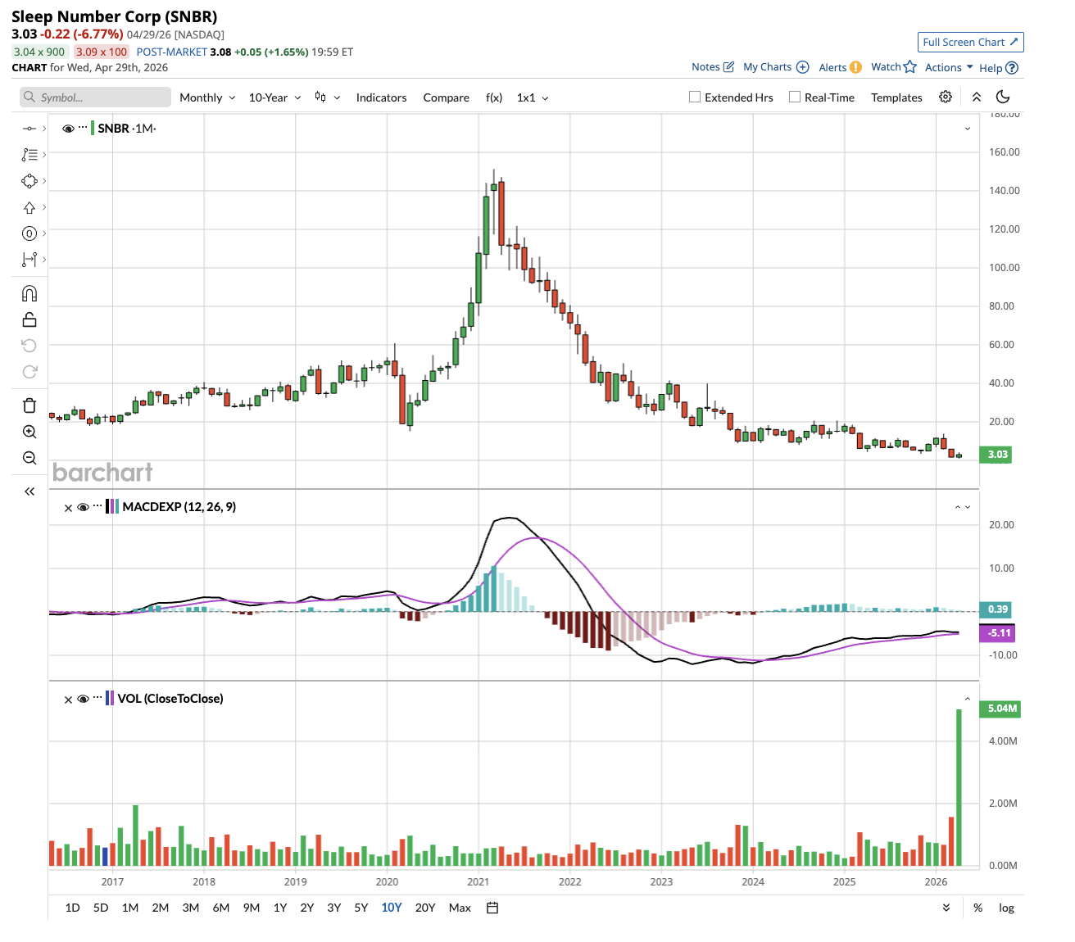Open the Fibonacci and annotation lines tool
The image size is (1075, 942).
29,155
